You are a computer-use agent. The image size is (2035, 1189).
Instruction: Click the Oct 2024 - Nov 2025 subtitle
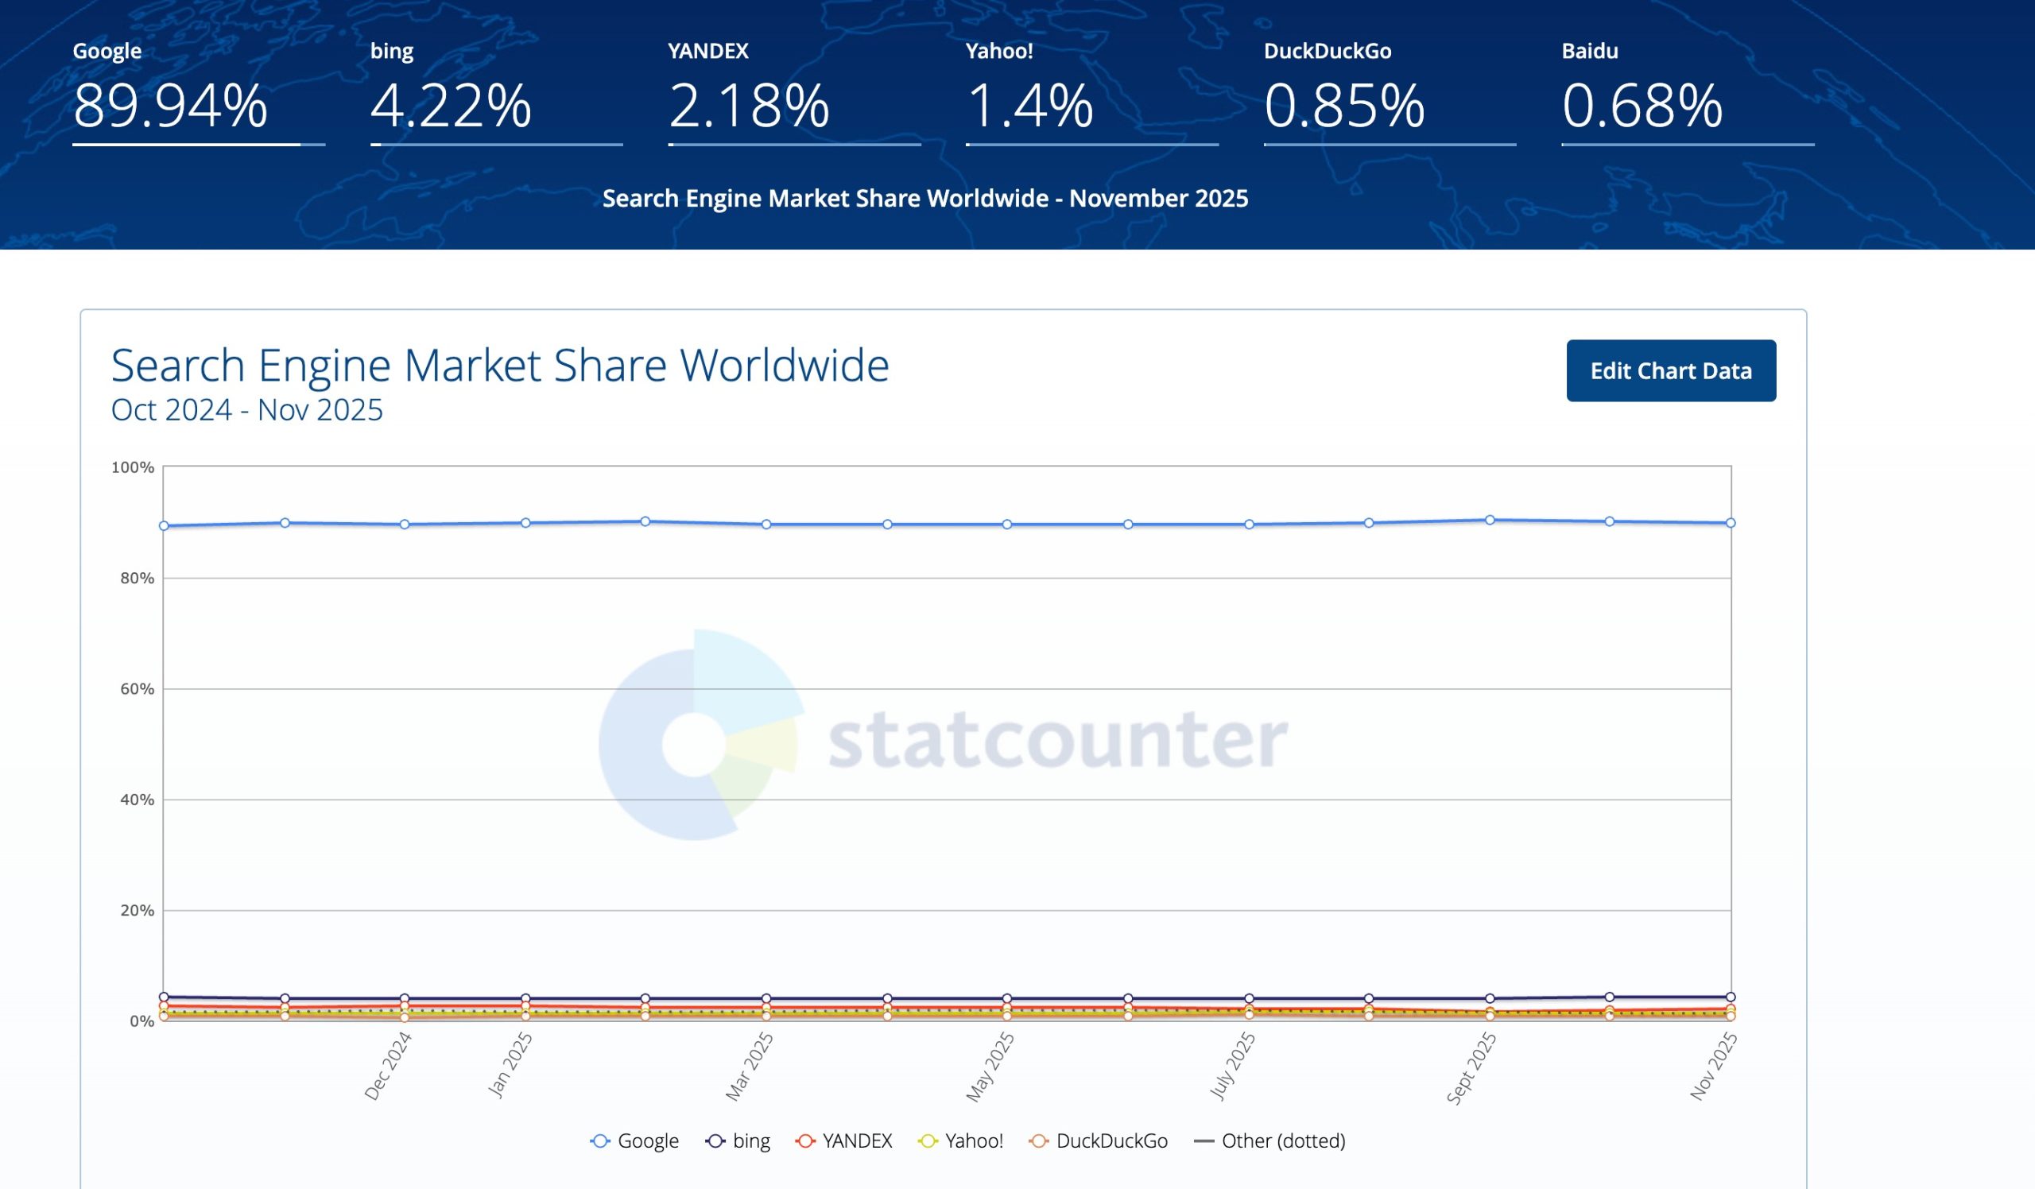tap(247, 409)
